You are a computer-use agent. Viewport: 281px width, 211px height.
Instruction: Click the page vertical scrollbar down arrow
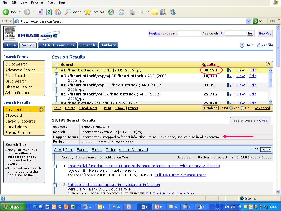tap(278, 192)
